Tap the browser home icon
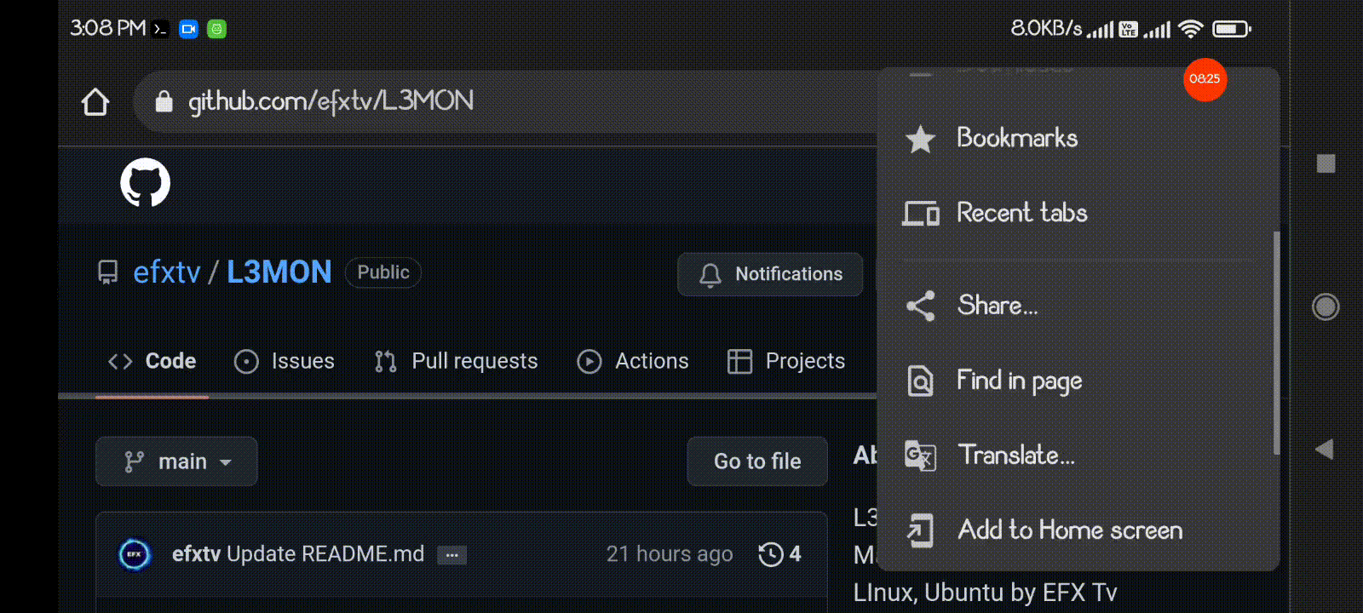 click(95, 102)
